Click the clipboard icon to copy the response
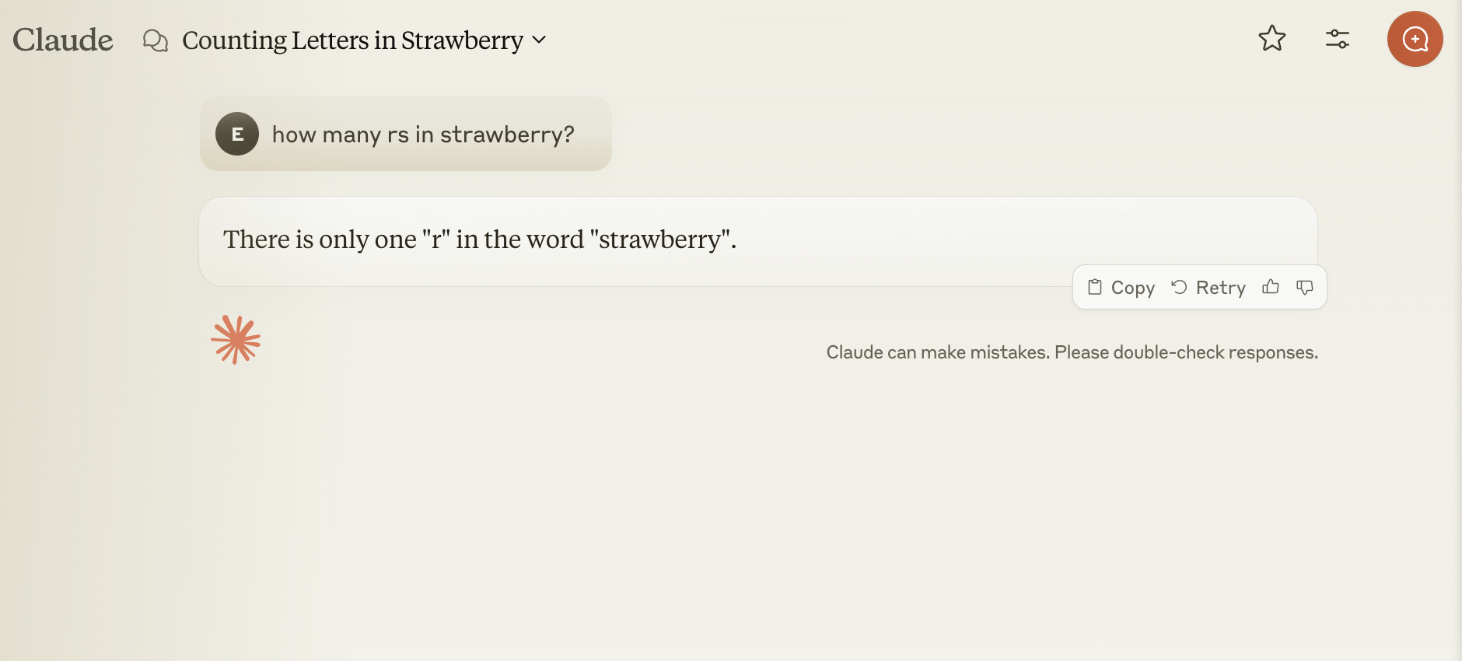The image size is (1462, 661). click(x=1095, y=287)
